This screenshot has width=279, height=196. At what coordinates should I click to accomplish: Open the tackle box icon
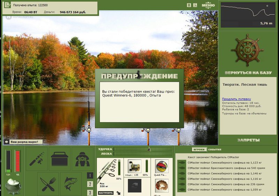[x=59, y=159]
